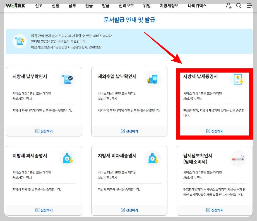
Task: Open the 신고 menu
Action: 39,5
